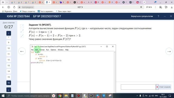Select task number 12
The image size is (174, 98).
[9, 60]
